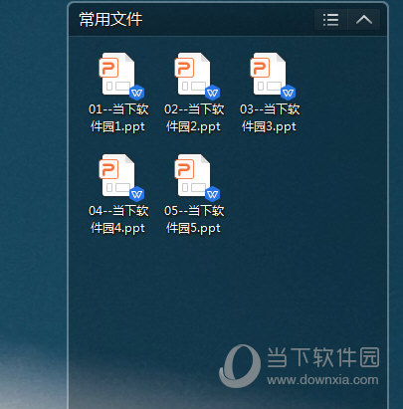The height and width of the screenshot is (409, 403).
Task: Open the 02--当下软件园2.ppt file icon
Action: (197, 76)
